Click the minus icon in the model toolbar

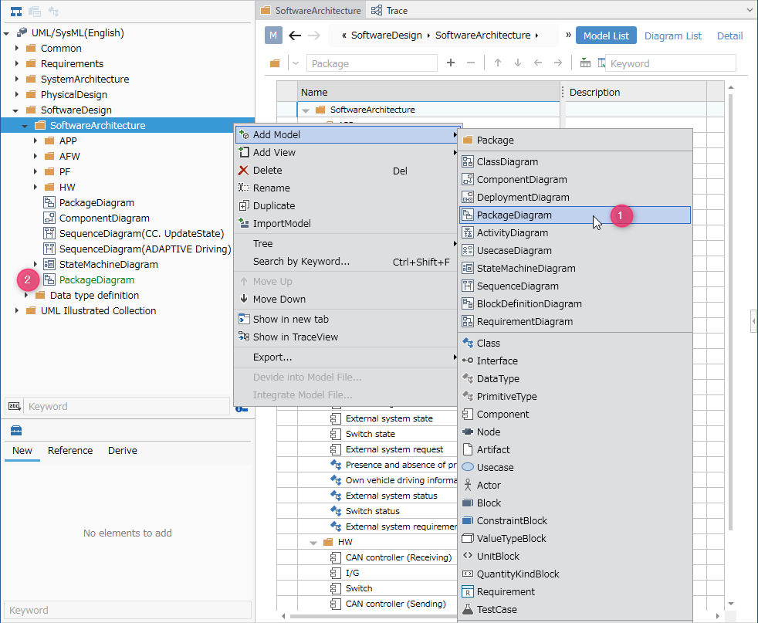click(x=470, y=63)
